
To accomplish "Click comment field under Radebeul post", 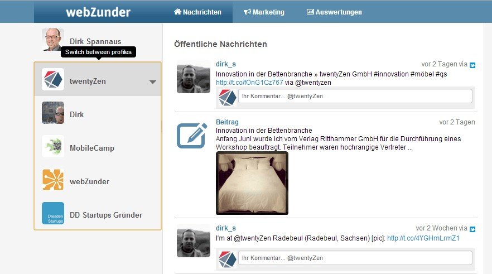I will click(355, 258).
